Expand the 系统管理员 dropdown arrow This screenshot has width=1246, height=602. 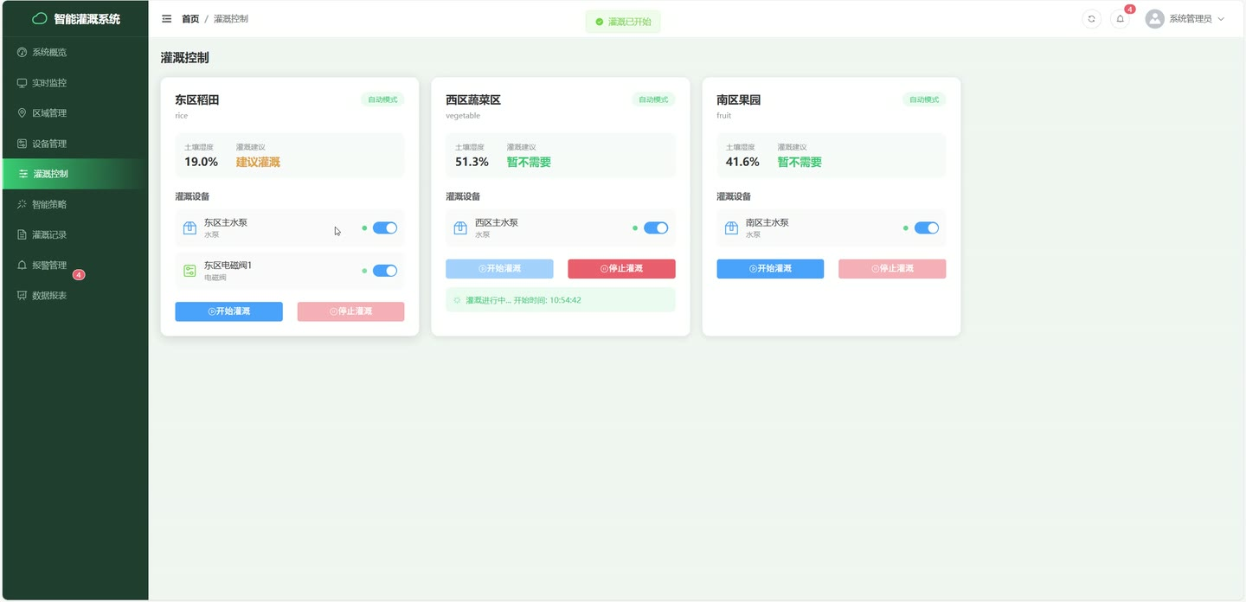(1221, 19)
